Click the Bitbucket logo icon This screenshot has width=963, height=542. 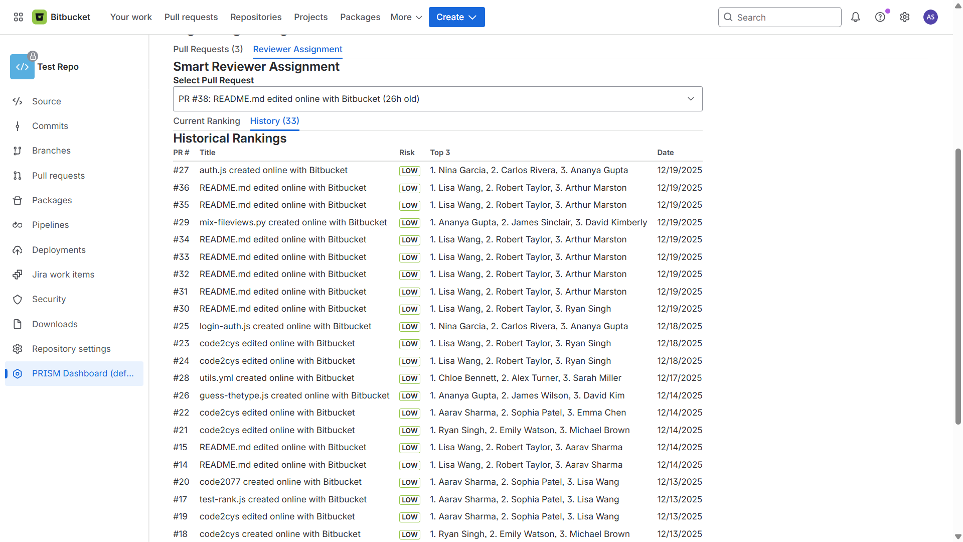point(40,17)
